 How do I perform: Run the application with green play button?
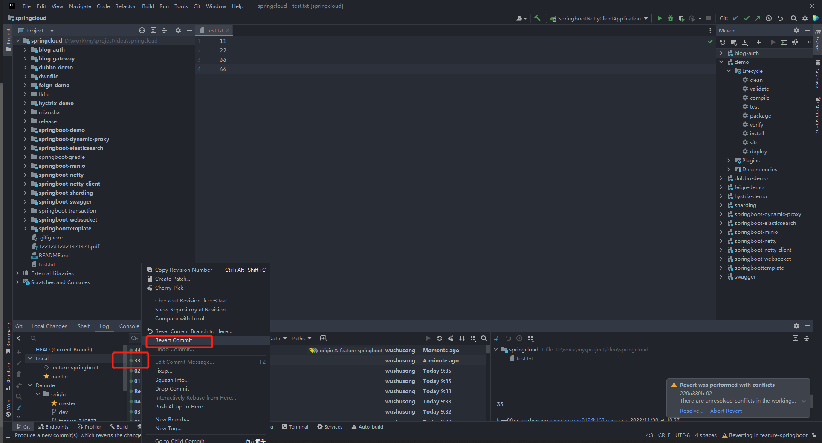pyautogui.click(x=660, y=18)
